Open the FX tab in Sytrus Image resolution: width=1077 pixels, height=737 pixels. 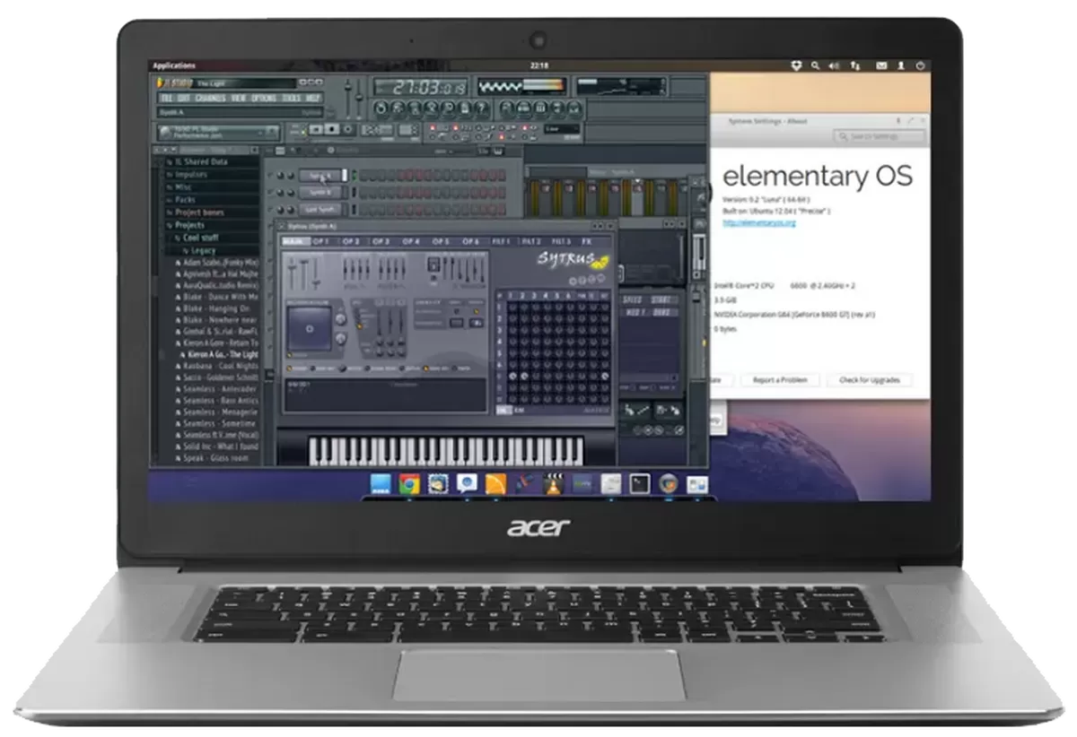[587, 242]
